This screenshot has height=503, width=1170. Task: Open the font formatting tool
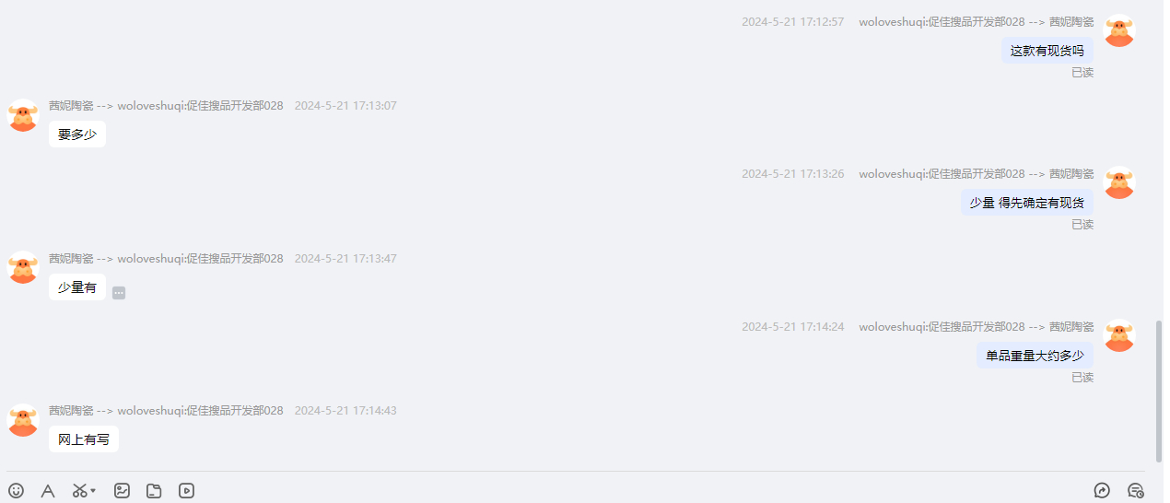click(x=48, y=491)
